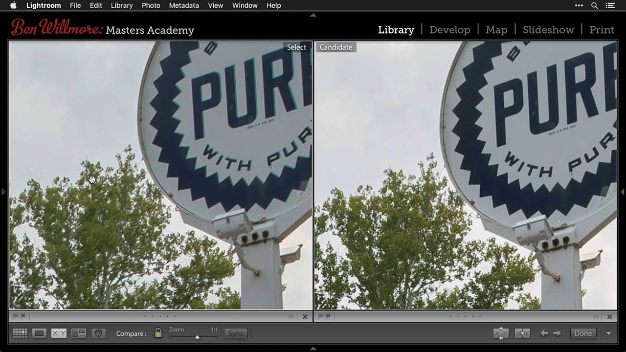Set star rating under the Select photo

(x=160, y=316)
